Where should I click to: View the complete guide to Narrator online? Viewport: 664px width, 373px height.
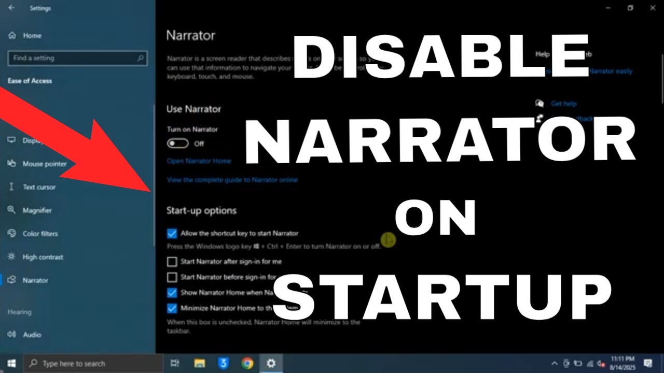tap(232, 180)
